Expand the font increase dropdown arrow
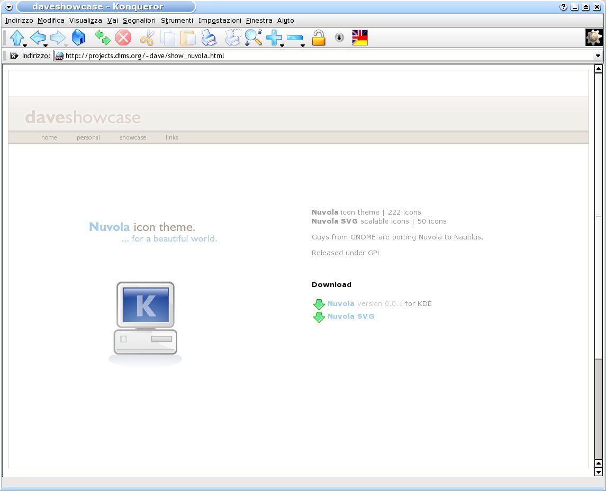 (282, 45)
